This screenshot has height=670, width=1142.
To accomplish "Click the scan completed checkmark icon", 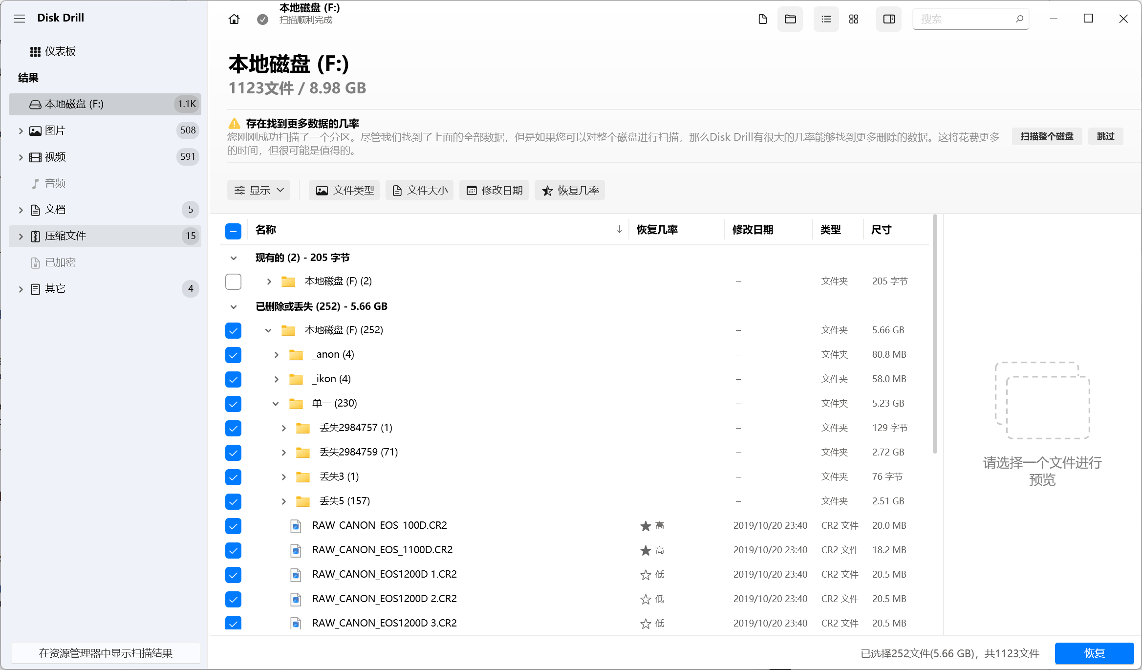I will 262,19.
